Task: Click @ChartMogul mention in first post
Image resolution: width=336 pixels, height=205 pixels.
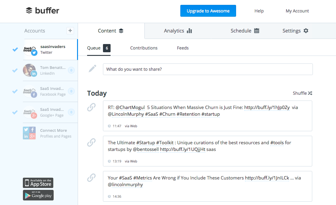Action: pyautogui.click(x=130, y=108)
